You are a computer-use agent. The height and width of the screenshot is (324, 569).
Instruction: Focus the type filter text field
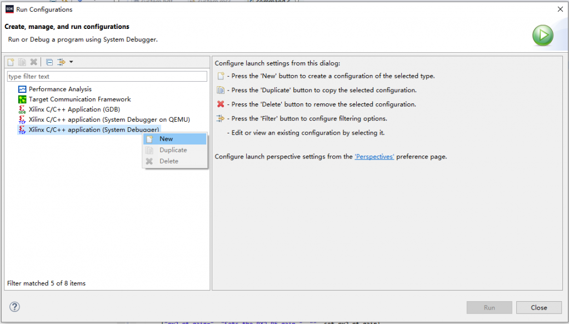107,76
